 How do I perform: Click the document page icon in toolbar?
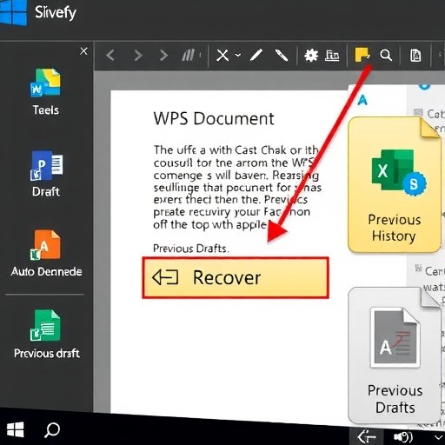tap(415, 56)
